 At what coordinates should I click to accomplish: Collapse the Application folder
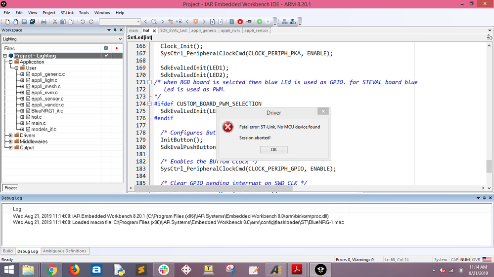pyautogui.click(x=11, y=62)
